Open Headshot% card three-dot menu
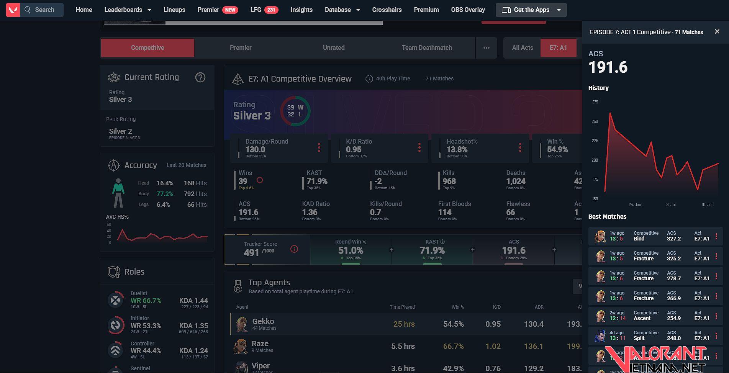Image resolution: width=729 pixels, height=373 pixels. coord(520,147)
